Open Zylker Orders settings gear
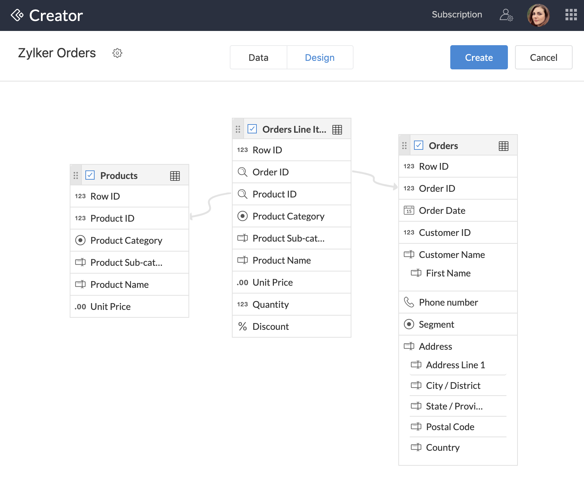Image resolution: width=584 pixels, height=486 pixels. click(x=117, y=53)
